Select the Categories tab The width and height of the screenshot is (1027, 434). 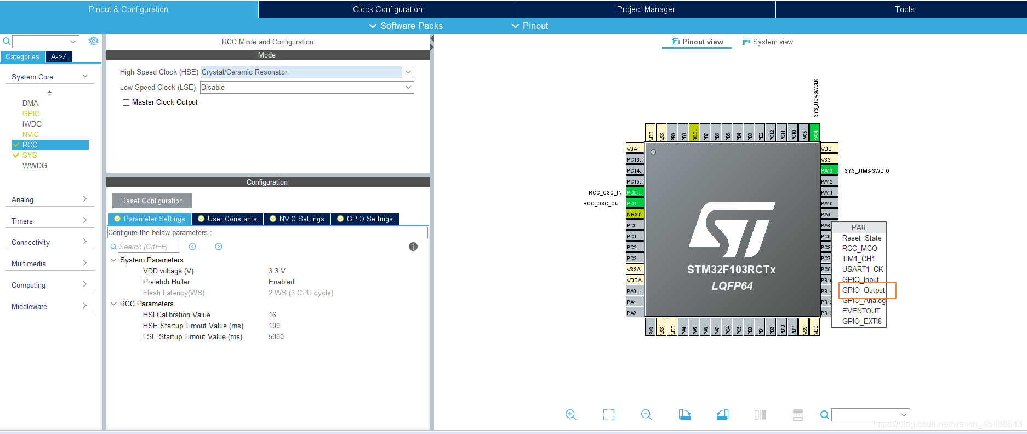(22, 56)
